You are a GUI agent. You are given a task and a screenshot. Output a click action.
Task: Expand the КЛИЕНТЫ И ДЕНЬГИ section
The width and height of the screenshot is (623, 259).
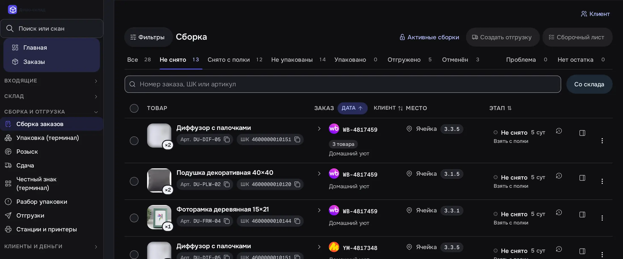[52, 247]
